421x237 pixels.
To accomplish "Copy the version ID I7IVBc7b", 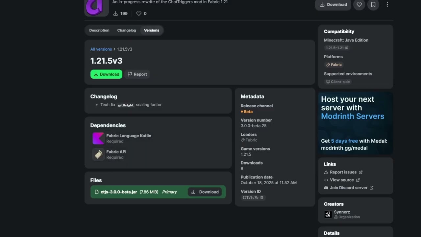I will [253, 197].
